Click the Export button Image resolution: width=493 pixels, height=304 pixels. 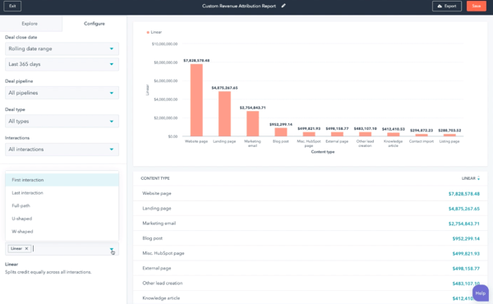pyautogui.click(x=447, y=6)
